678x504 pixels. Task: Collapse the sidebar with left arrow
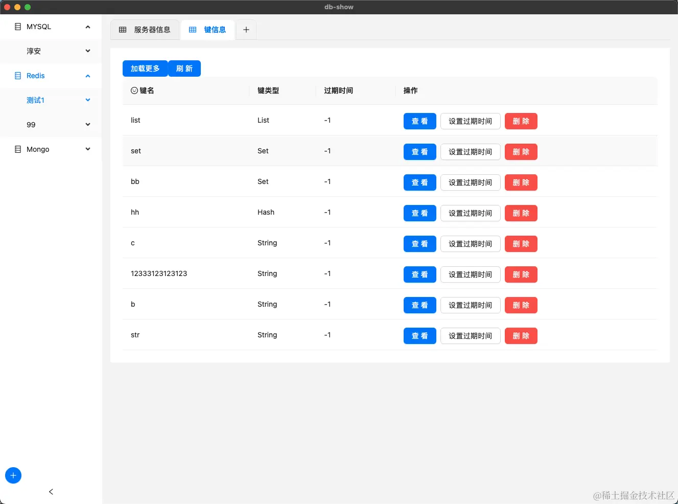[51, 492]
